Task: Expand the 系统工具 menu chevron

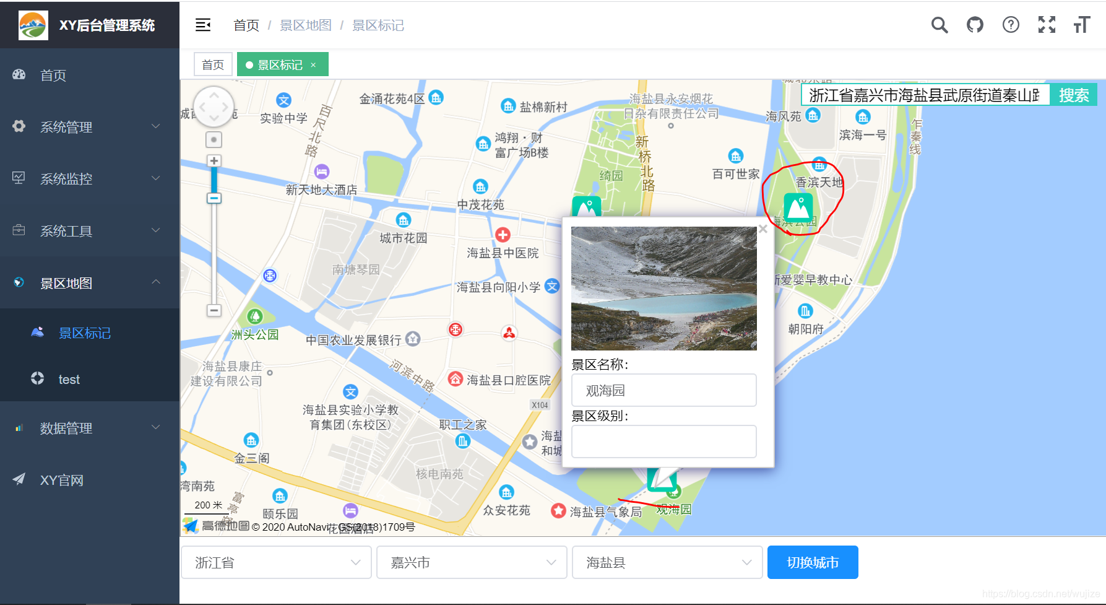Action: (156, 230)
